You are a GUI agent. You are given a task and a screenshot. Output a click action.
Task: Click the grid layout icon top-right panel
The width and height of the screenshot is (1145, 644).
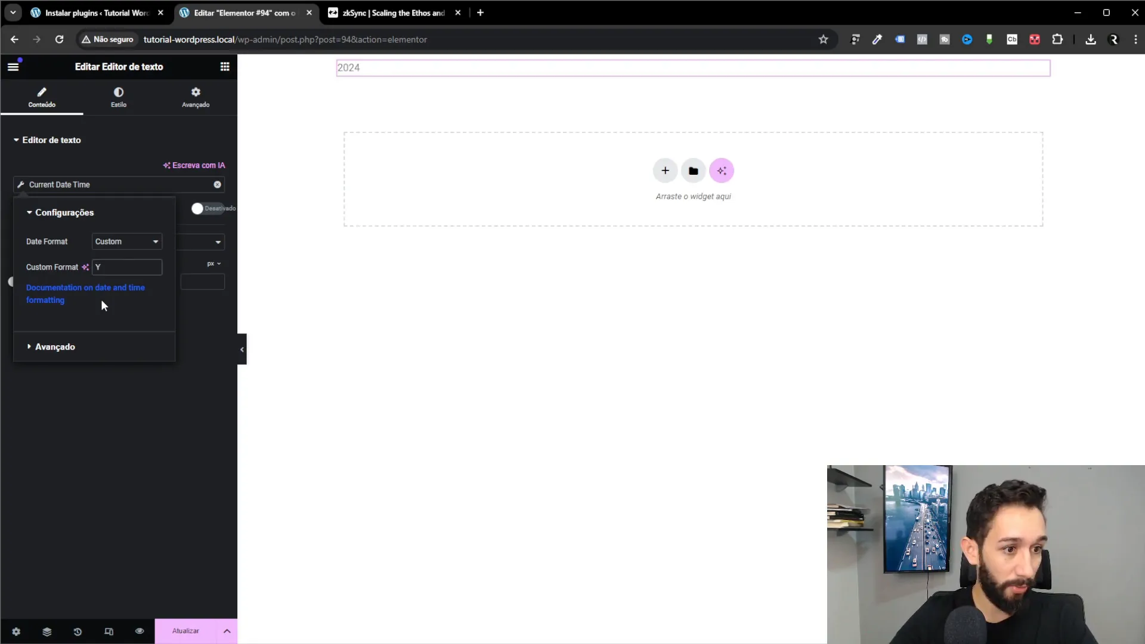[x=225, y=67]
